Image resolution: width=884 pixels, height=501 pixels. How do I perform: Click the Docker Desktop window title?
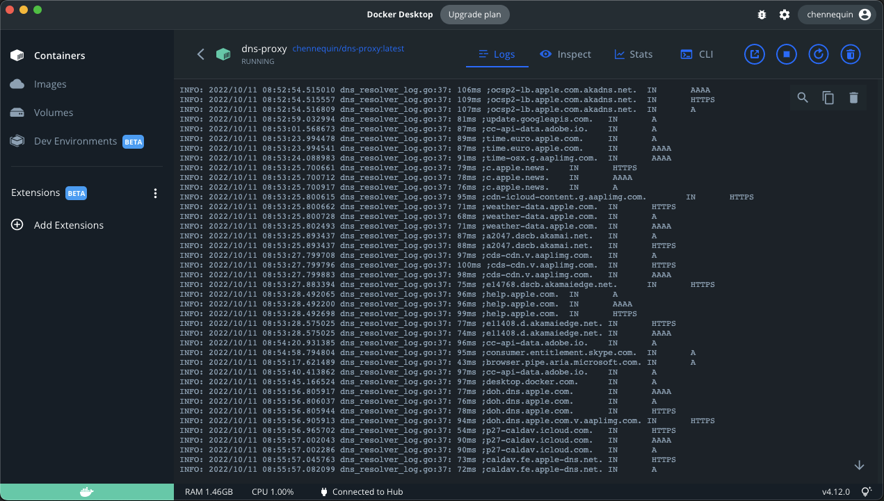[x=400, y=15]
